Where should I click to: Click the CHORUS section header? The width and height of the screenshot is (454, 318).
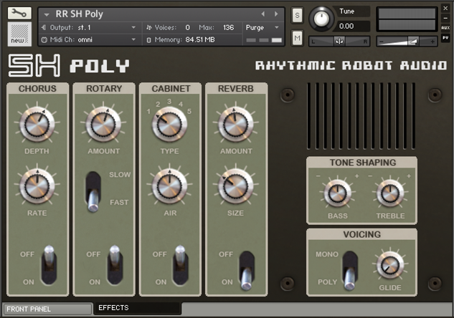[x=37, y=89]
